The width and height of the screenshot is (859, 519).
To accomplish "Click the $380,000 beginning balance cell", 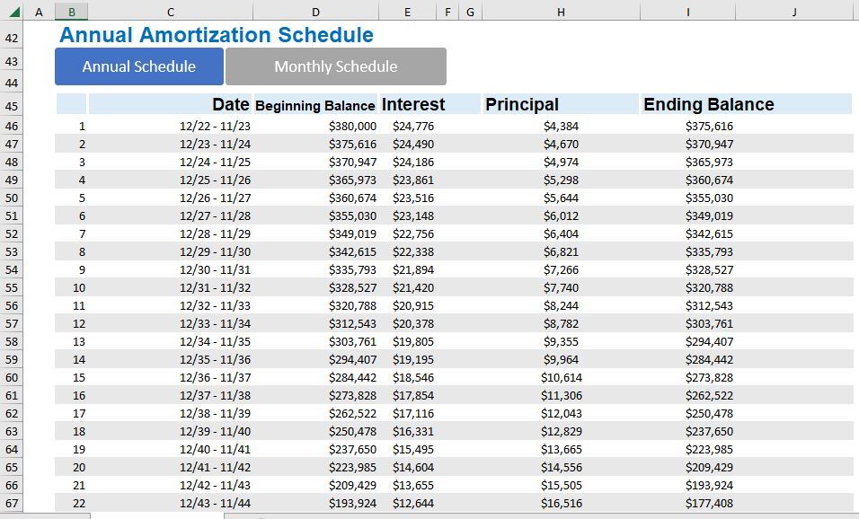I will [x=352, y=127].
